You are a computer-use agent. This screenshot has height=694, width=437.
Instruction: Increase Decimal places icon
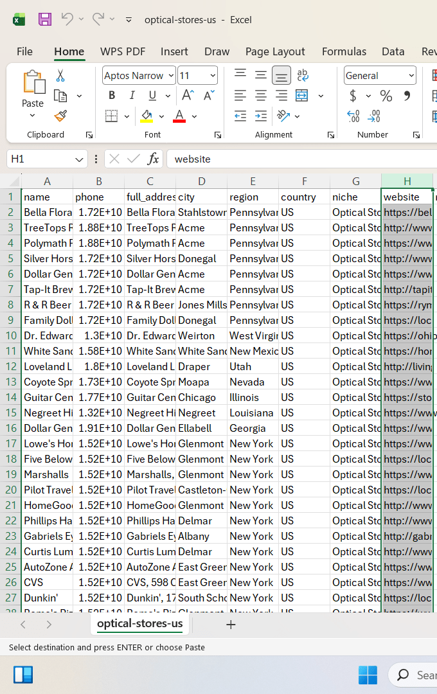353,116
